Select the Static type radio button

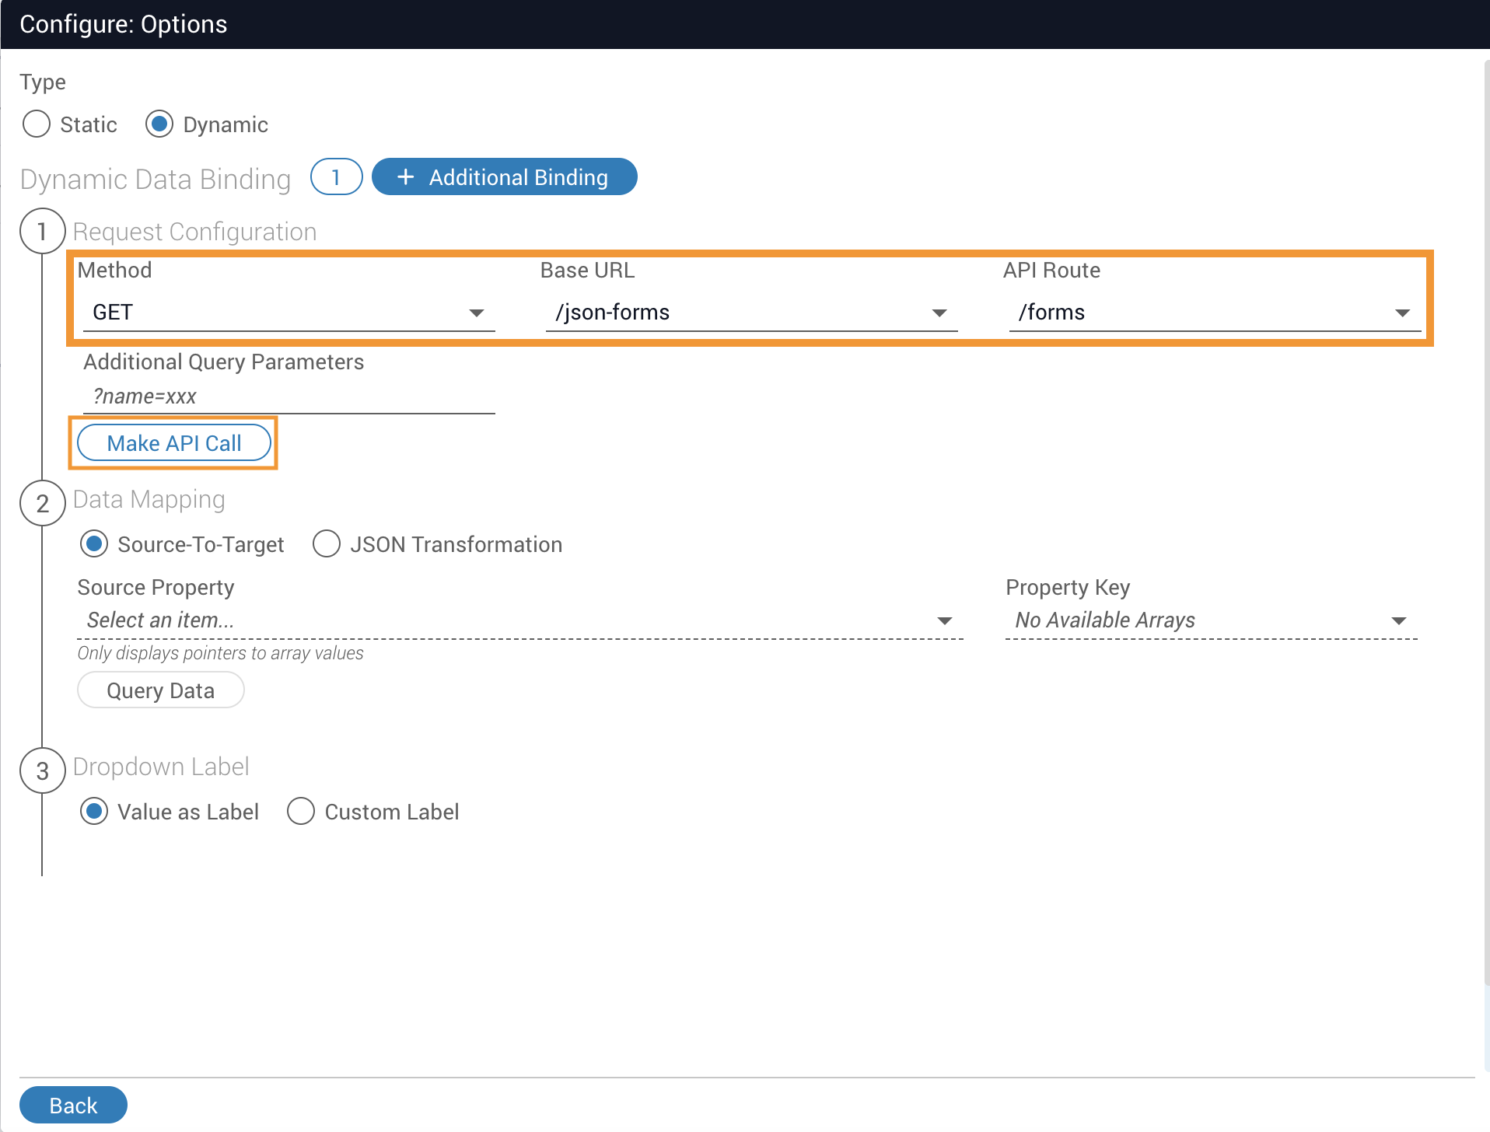(x=37, y=124)
